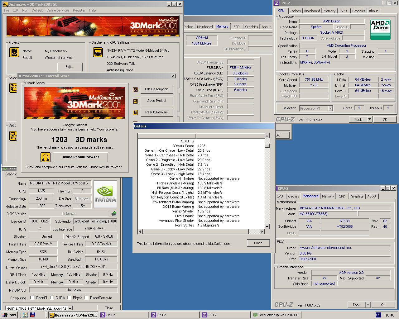Click the Project icon in 3DMark2001 window

tap(14, 53)
